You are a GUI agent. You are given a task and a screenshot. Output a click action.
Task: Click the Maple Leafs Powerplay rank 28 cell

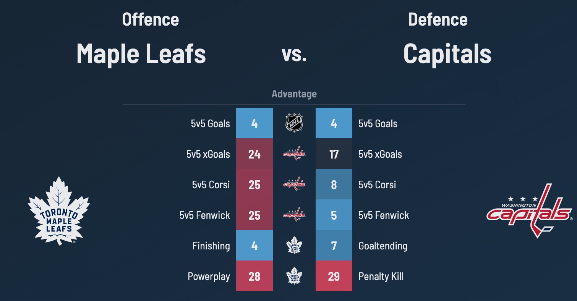click(x=254, y=276)
